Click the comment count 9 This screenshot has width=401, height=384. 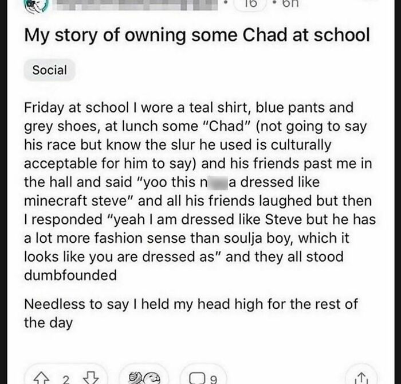coord(214,378)
